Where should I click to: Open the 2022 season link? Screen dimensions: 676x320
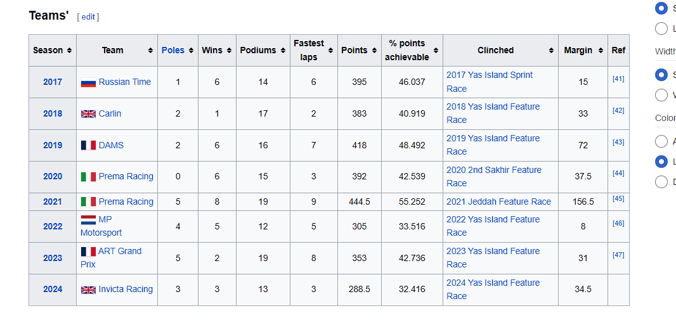[53, 226]
